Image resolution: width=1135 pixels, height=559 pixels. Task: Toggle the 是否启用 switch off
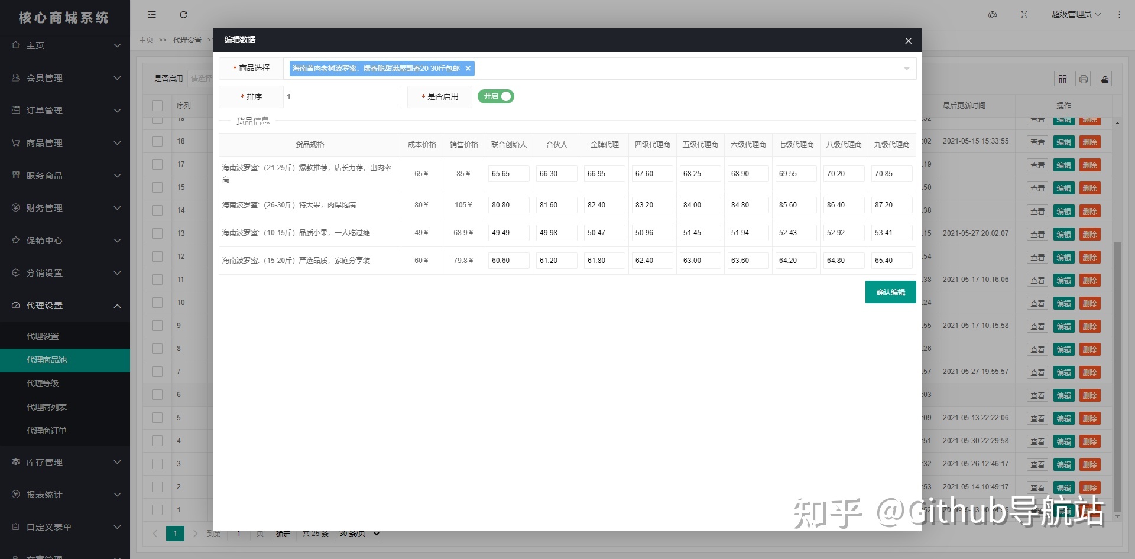click(x=496, y=96)
